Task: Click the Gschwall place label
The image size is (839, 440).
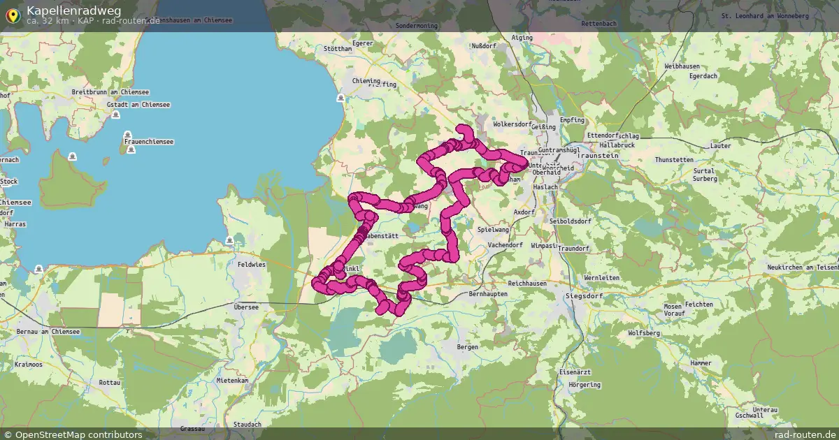Action: coord(749,416)
